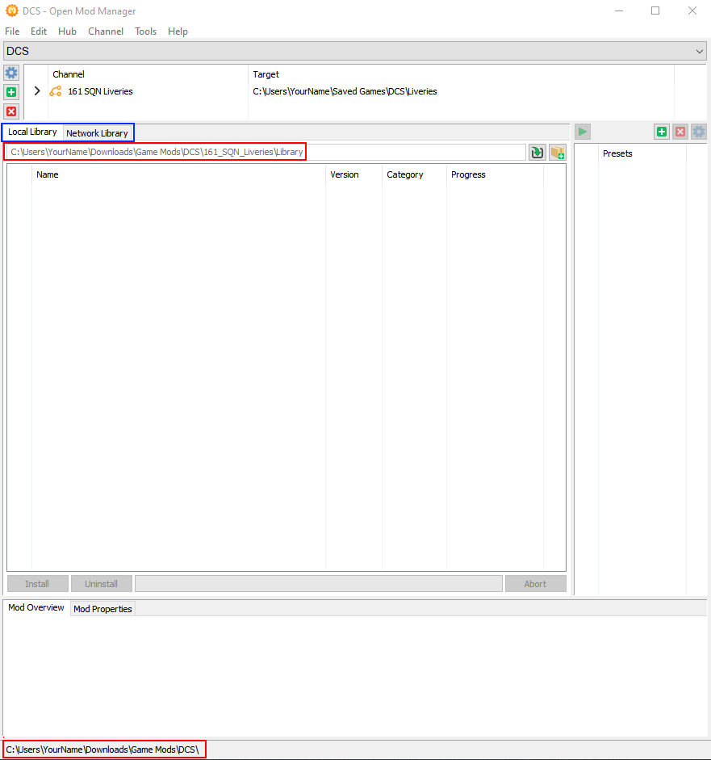Refresh the local library list
Viewport: 711px width, 760px height.
pyautogui.click(x=537, y=152)
